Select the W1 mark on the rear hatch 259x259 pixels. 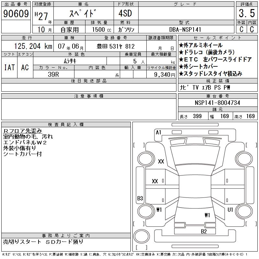pos(207,215)
